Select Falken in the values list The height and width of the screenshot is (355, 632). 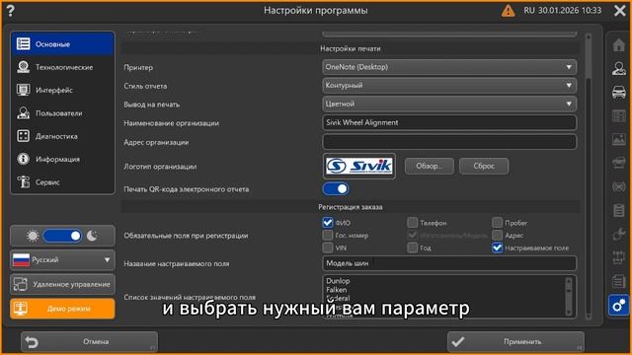336,290
